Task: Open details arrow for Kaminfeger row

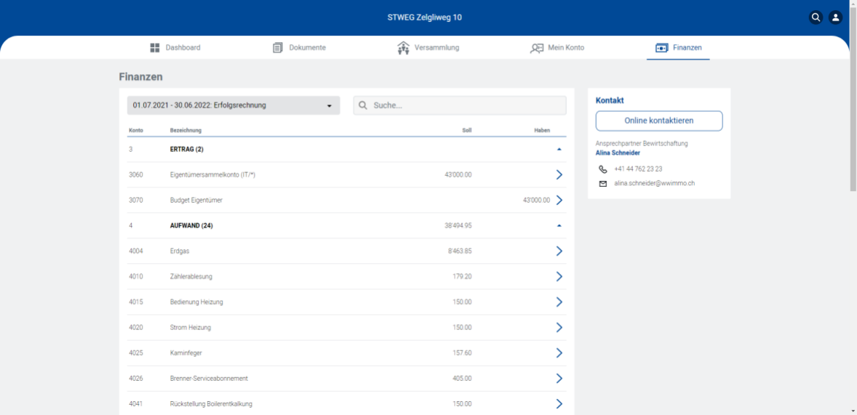Action: (559, 352)
